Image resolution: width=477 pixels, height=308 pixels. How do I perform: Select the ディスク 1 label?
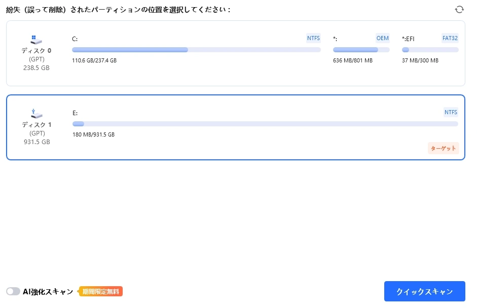(x=36, y=125)
